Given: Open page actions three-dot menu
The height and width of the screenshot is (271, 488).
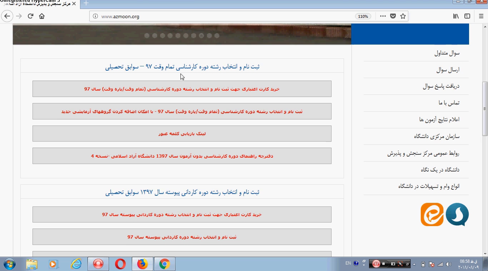Looking at the screenshot, I should pyautogui.click(x=383, y=16).
